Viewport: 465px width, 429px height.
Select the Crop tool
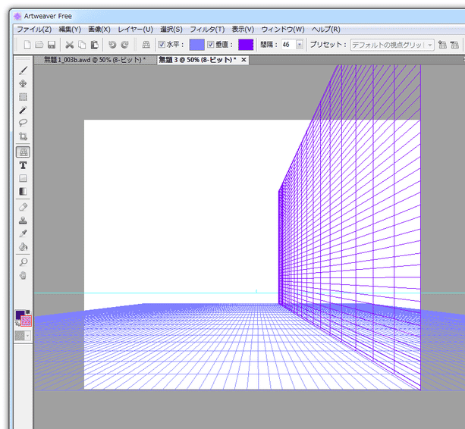click(x=23, y=136)
